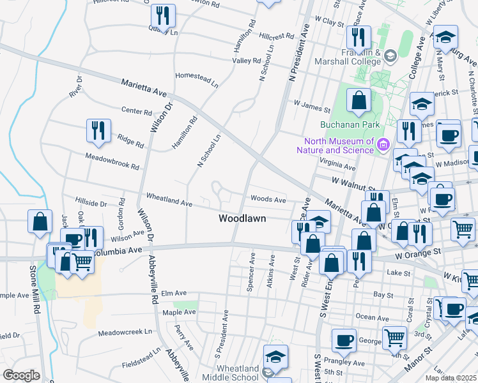Click the shopping bag icon in Buchanan Park
Viewport: 478px width, 383px height.
point(358,100)
